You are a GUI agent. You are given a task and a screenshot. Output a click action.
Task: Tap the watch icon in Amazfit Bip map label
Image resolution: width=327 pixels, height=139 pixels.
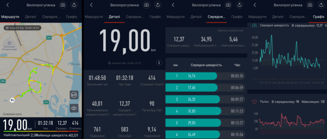coord(7,28)
